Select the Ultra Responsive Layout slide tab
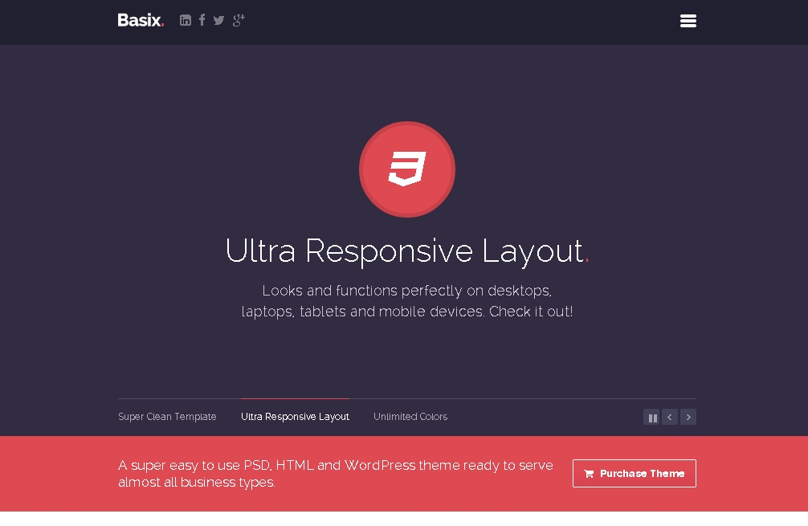Image resolution: width=808 pixels, height=526 pixels. point(295,417)
